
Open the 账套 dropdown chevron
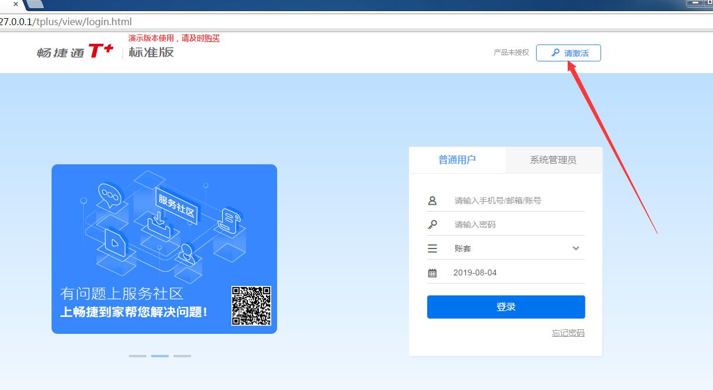[576, 248]
